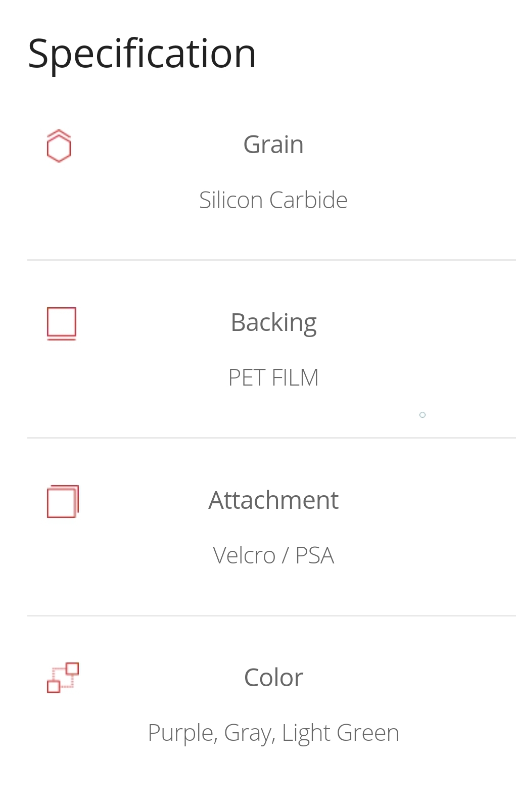Click the PET FILM value text
The height and width of the screenshot is (807, 516).
[273, 377]
